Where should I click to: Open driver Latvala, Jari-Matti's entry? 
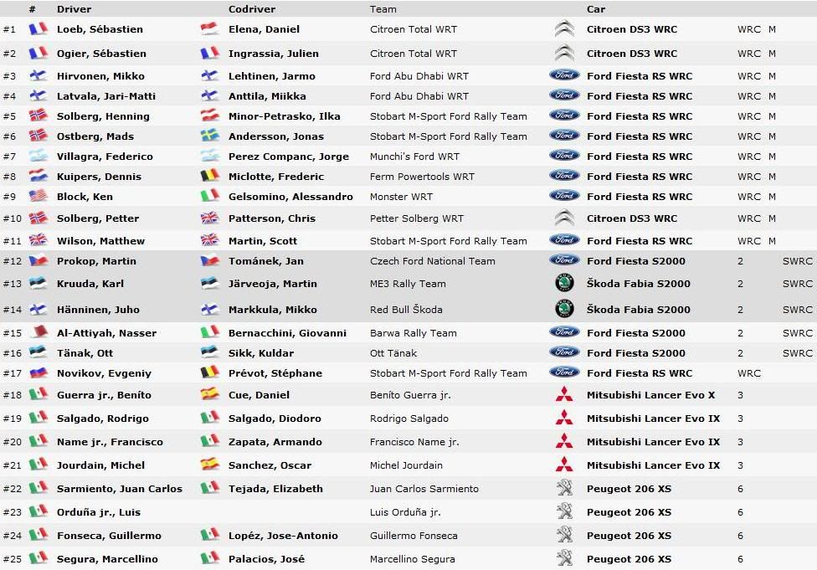point(105,96)
